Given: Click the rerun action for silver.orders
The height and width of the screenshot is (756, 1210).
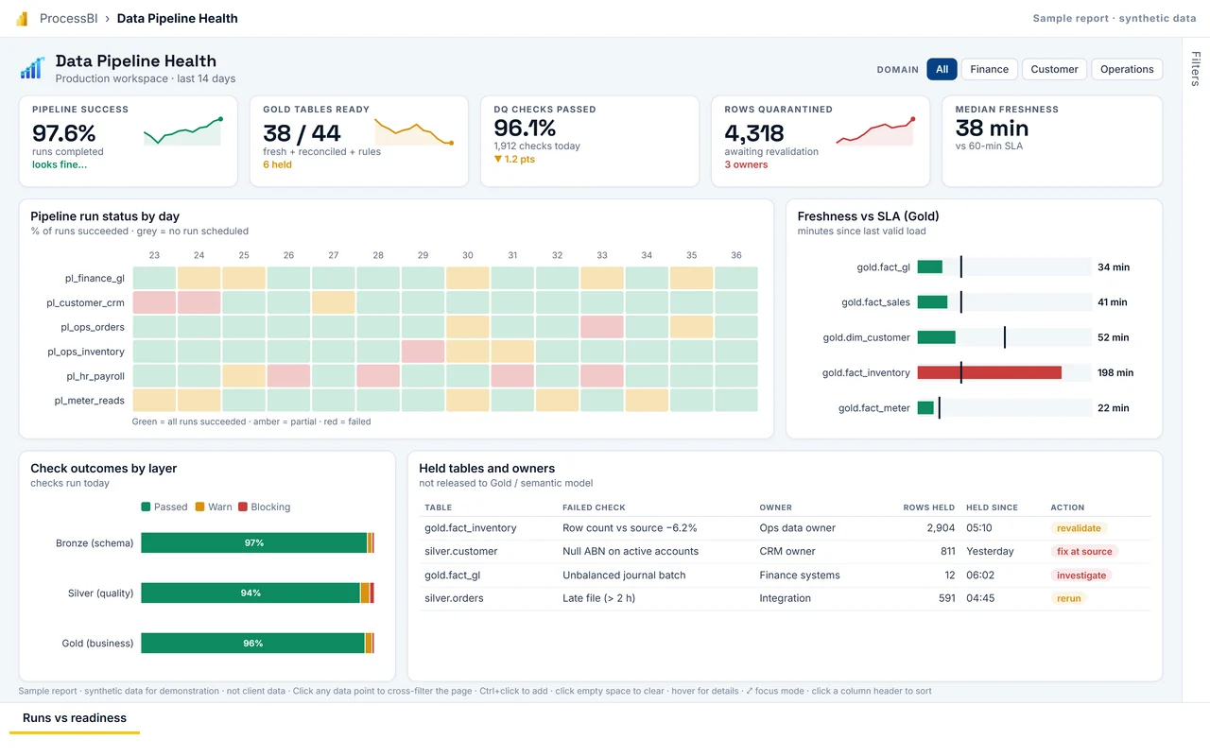Looking at the screenshot, I should [x=1068, y=598].
